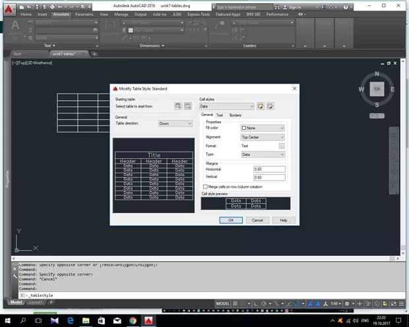The height and width of the screenshot is (327, 409).
Task: Click the Cancel button
Action: [257, 220]
